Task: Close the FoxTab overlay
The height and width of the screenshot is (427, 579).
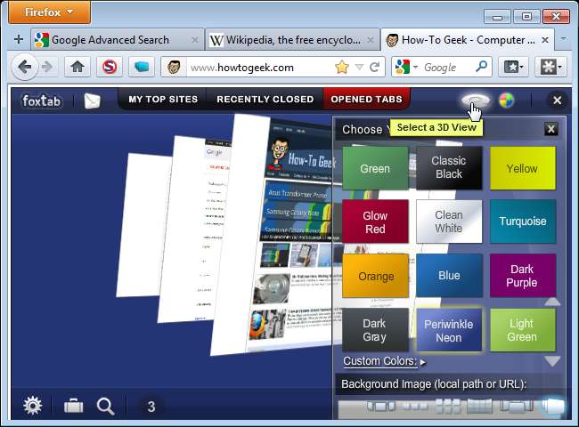Action: coord(558,101)
